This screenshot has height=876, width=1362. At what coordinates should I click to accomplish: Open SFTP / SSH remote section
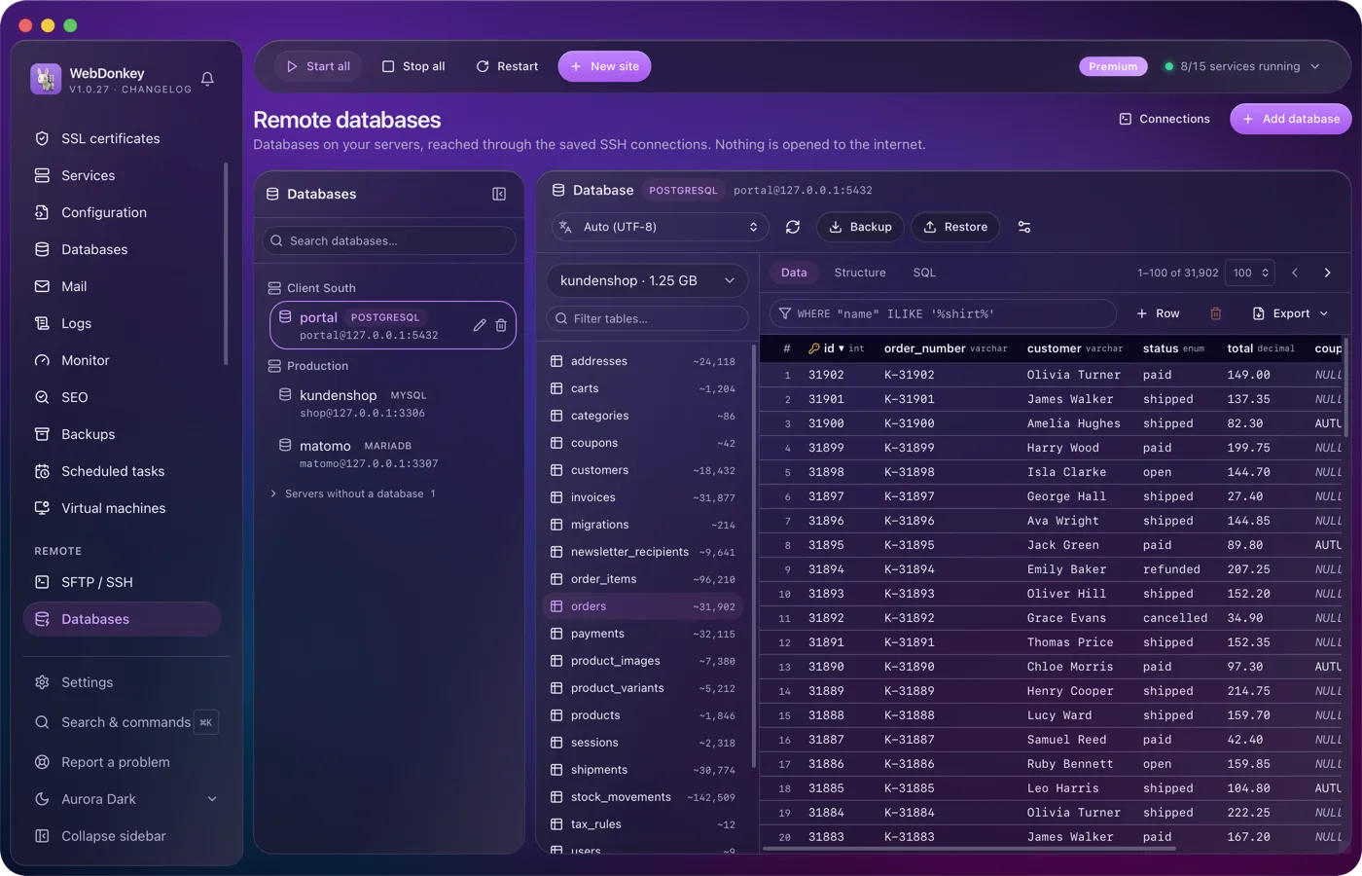pos(124,582)
